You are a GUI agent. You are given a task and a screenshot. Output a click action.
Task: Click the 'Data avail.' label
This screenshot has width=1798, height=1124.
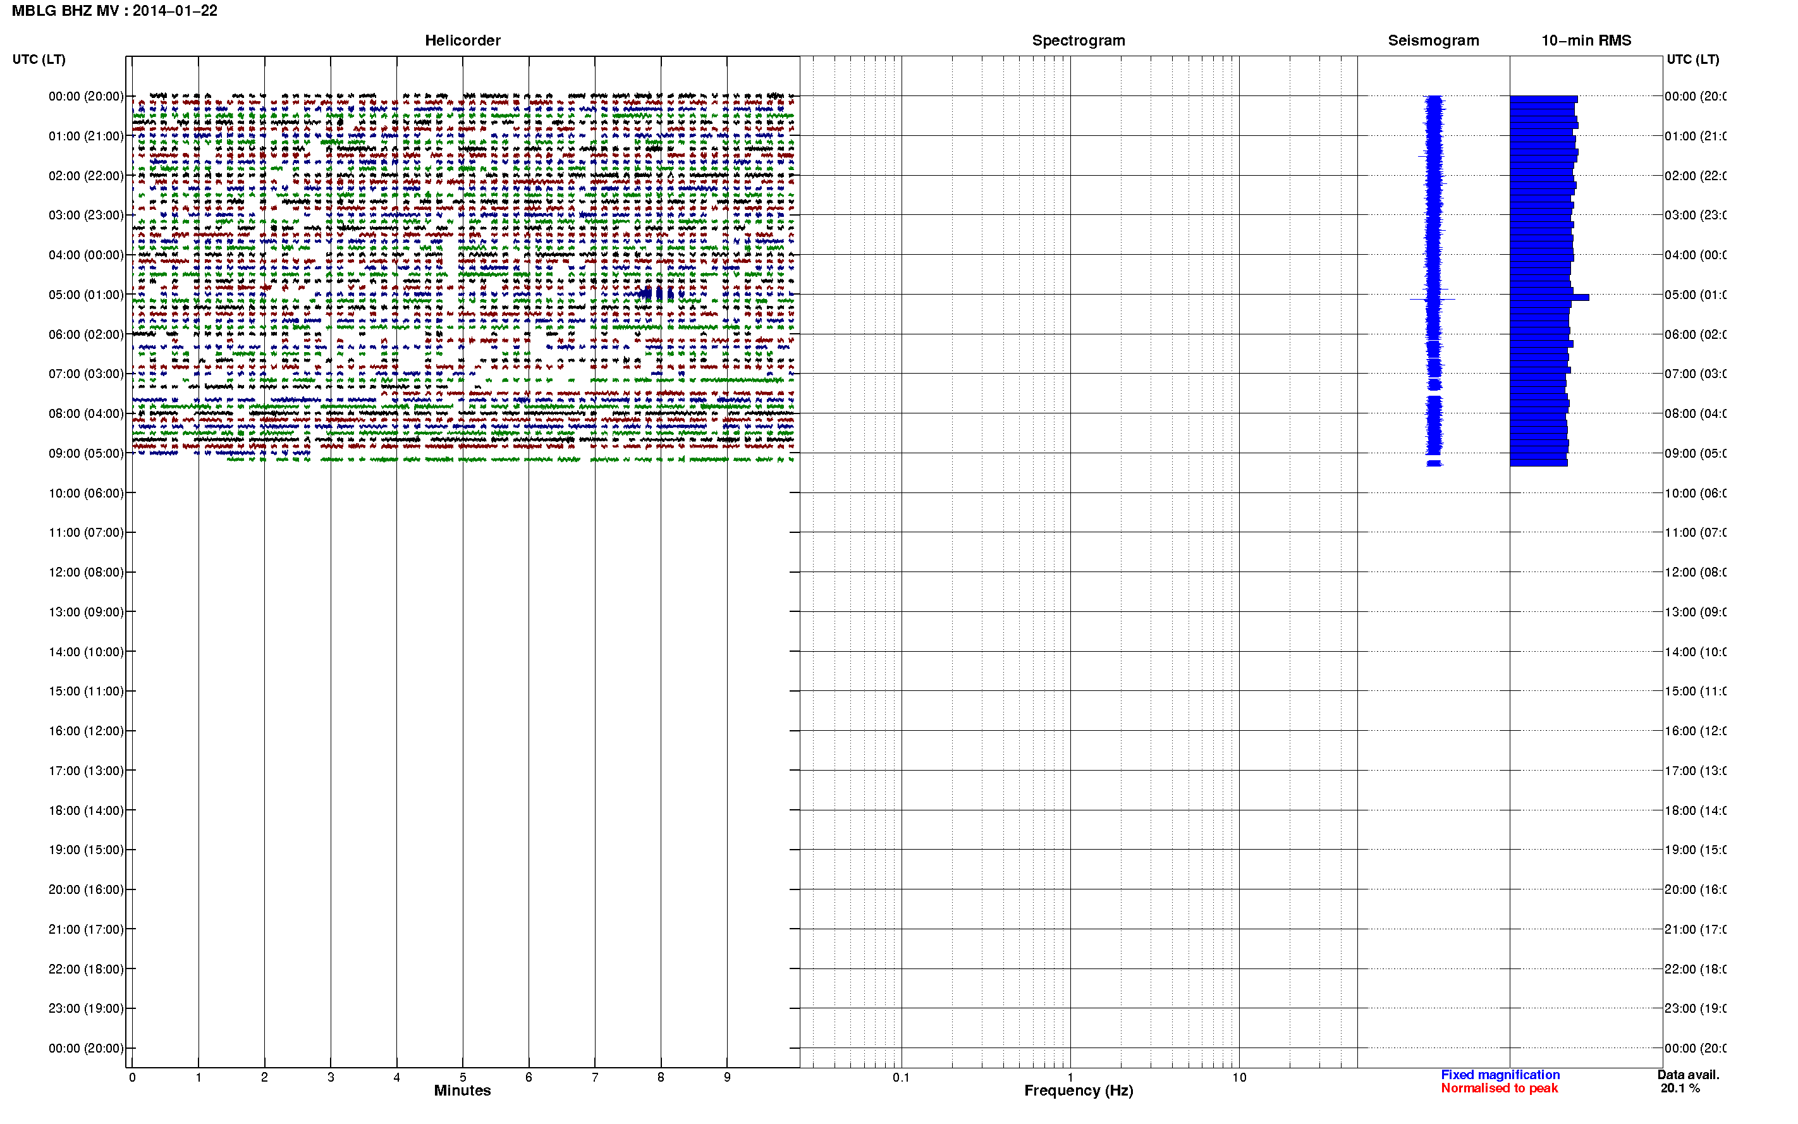click(1688, 1075)
